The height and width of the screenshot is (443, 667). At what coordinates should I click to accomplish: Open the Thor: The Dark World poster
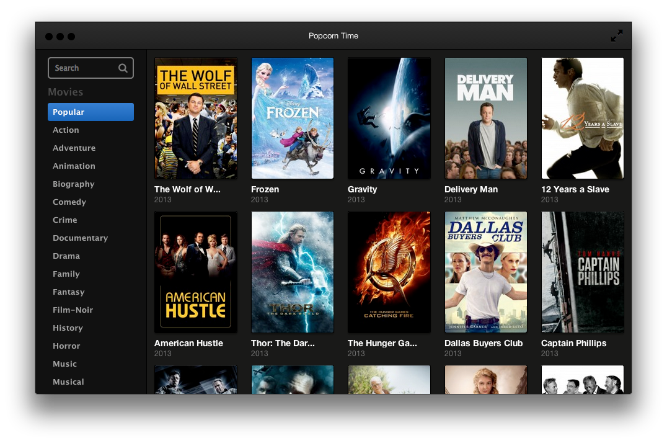point(292,272)
